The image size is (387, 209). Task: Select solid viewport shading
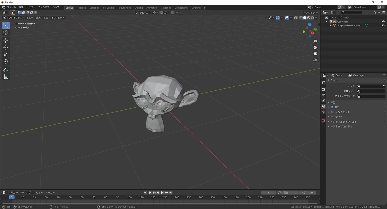click(305, 18)
